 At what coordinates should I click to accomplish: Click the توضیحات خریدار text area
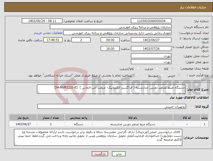[98, 137]
